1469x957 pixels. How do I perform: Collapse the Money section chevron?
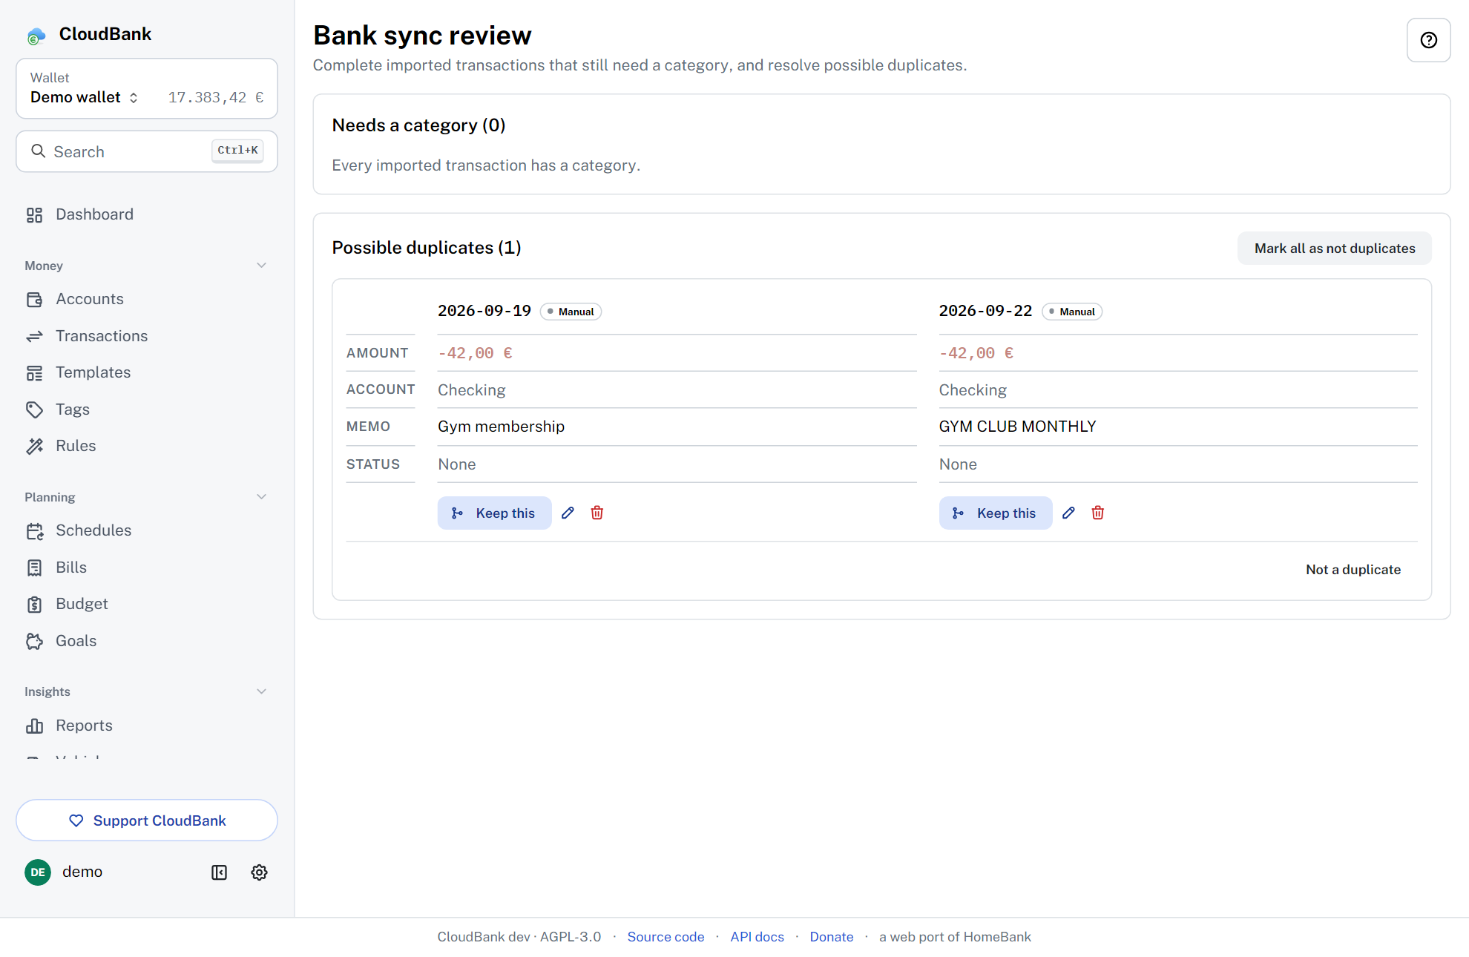[261, 266]
